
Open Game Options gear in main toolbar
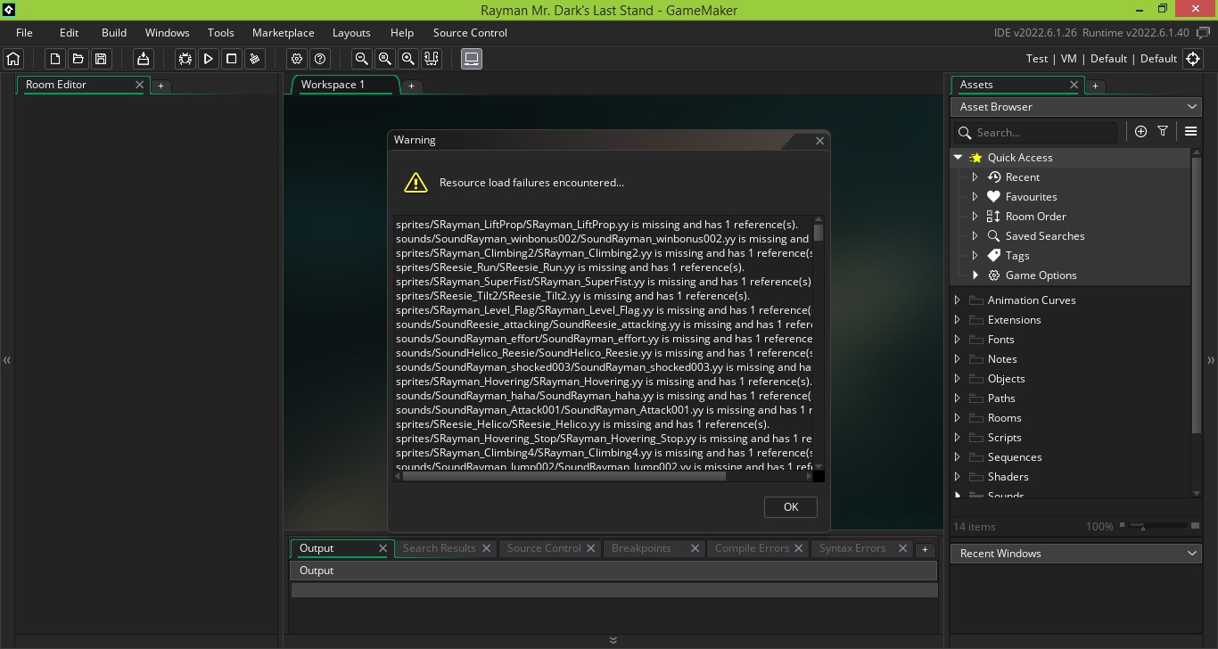tap(297, 59)
